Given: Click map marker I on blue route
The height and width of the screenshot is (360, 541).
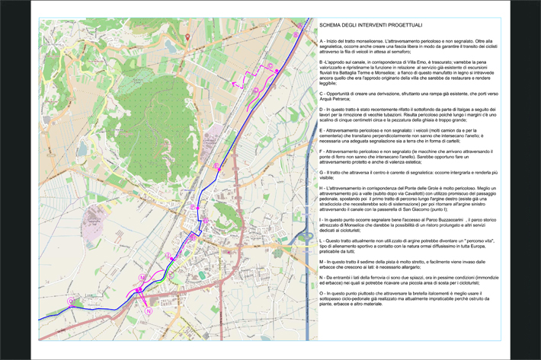Looking at the screenshot, I should [168, 255].
